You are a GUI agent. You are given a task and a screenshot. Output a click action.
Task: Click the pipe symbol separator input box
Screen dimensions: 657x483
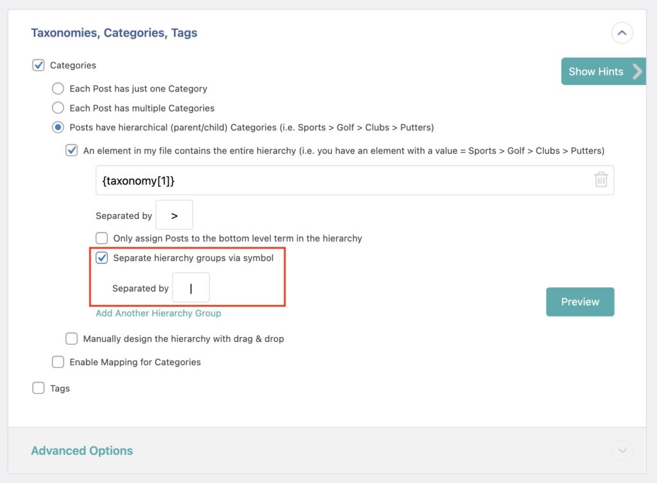pos(191,287)
